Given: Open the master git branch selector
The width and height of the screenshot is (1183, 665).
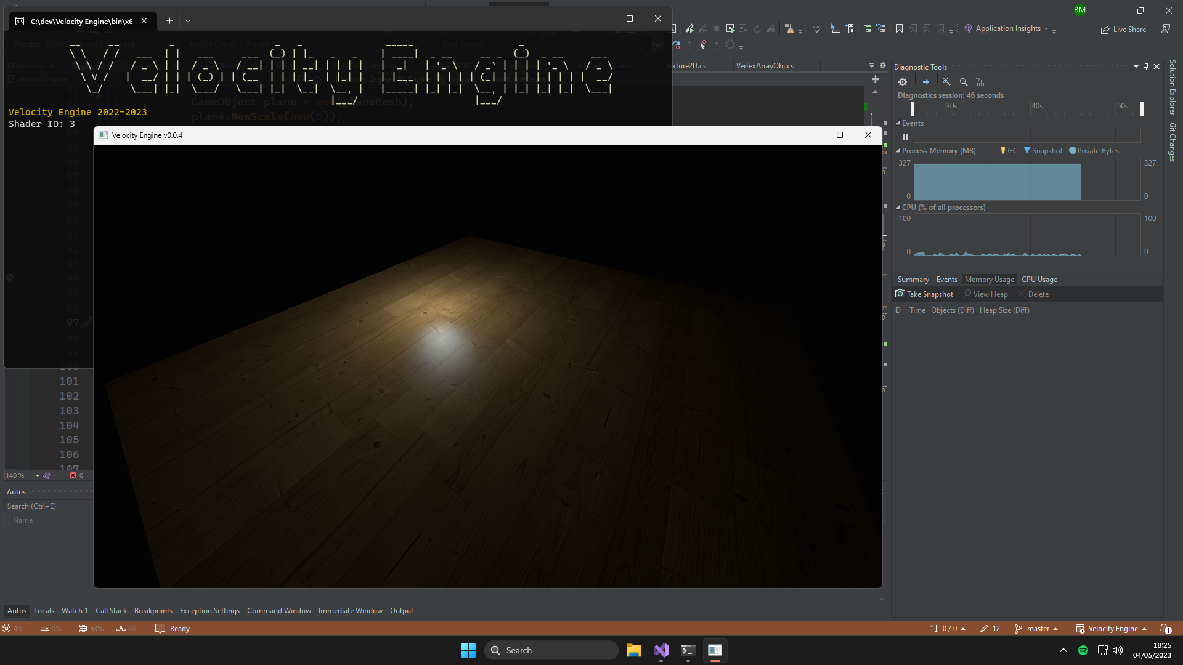Looking at the screenshot, I should (1036, 629).
